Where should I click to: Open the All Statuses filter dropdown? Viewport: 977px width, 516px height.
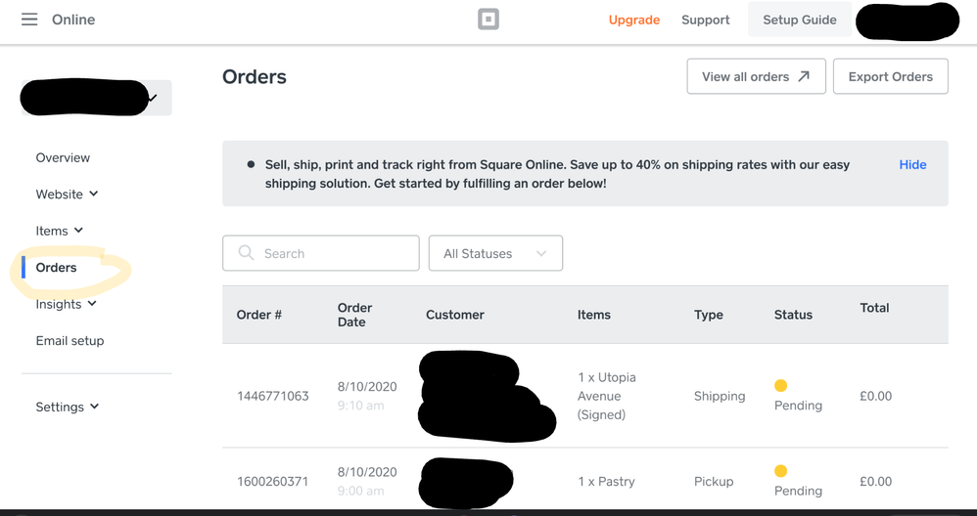(495, 253)
